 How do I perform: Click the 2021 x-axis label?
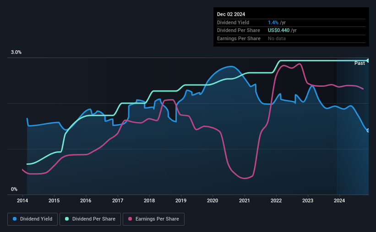click(245, 200)
